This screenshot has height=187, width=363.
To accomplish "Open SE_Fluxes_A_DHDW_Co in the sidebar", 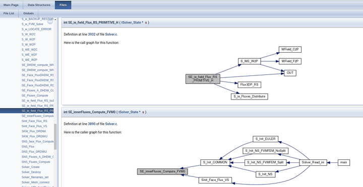I will tap(37, 90).
